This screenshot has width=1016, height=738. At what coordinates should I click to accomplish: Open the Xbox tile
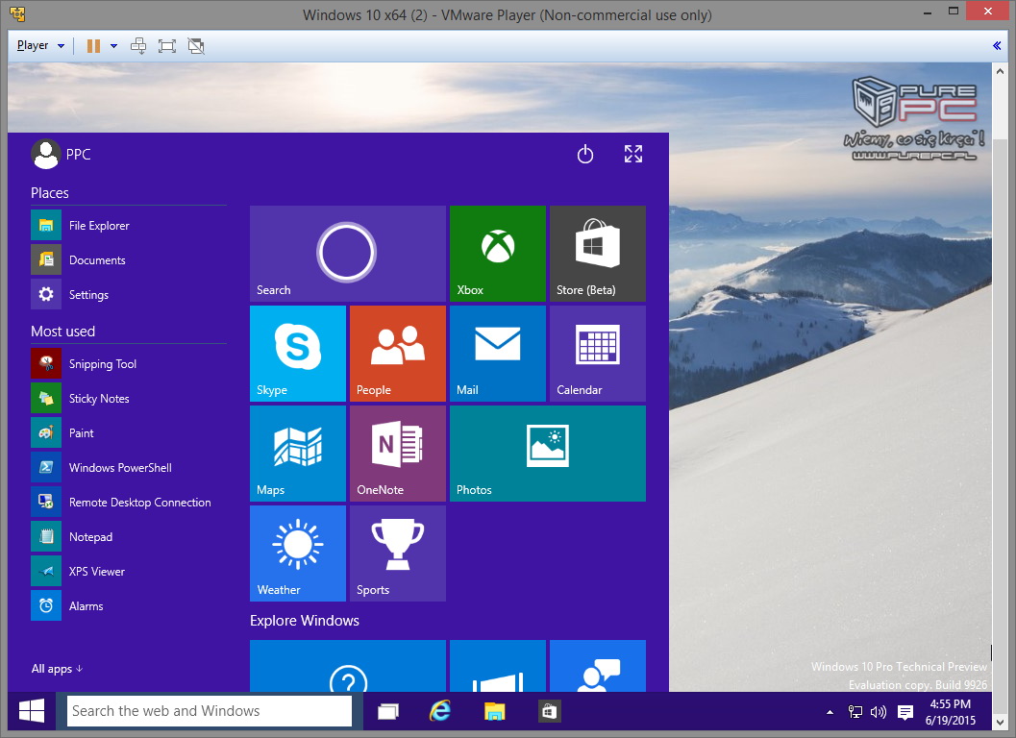pos(497,253)
